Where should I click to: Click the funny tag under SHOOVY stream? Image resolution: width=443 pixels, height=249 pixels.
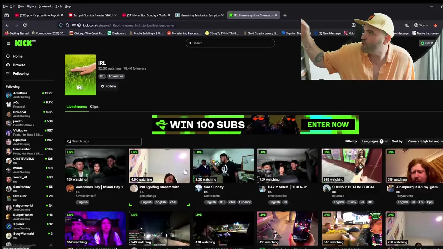[352, 202]
